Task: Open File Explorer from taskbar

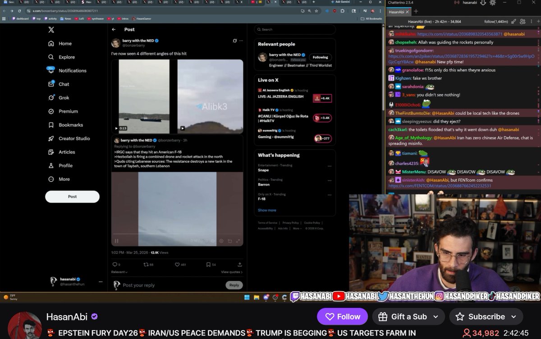Action: click(x=257, y=297)
